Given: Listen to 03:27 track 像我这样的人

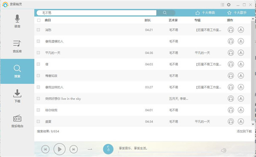Looking at the screenshot, I should point(231,87).
